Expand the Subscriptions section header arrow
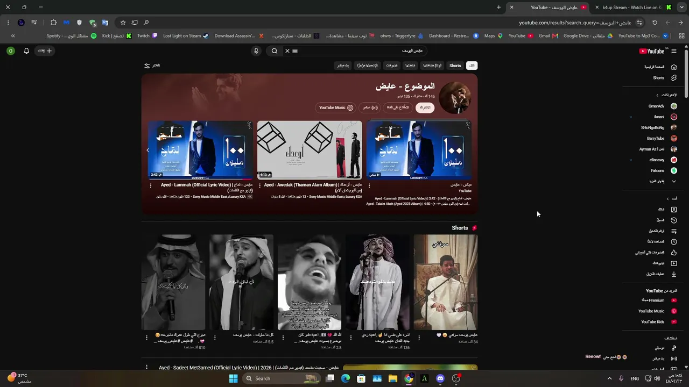This screenshot has width=689, height=387. [x=657, y=95]
